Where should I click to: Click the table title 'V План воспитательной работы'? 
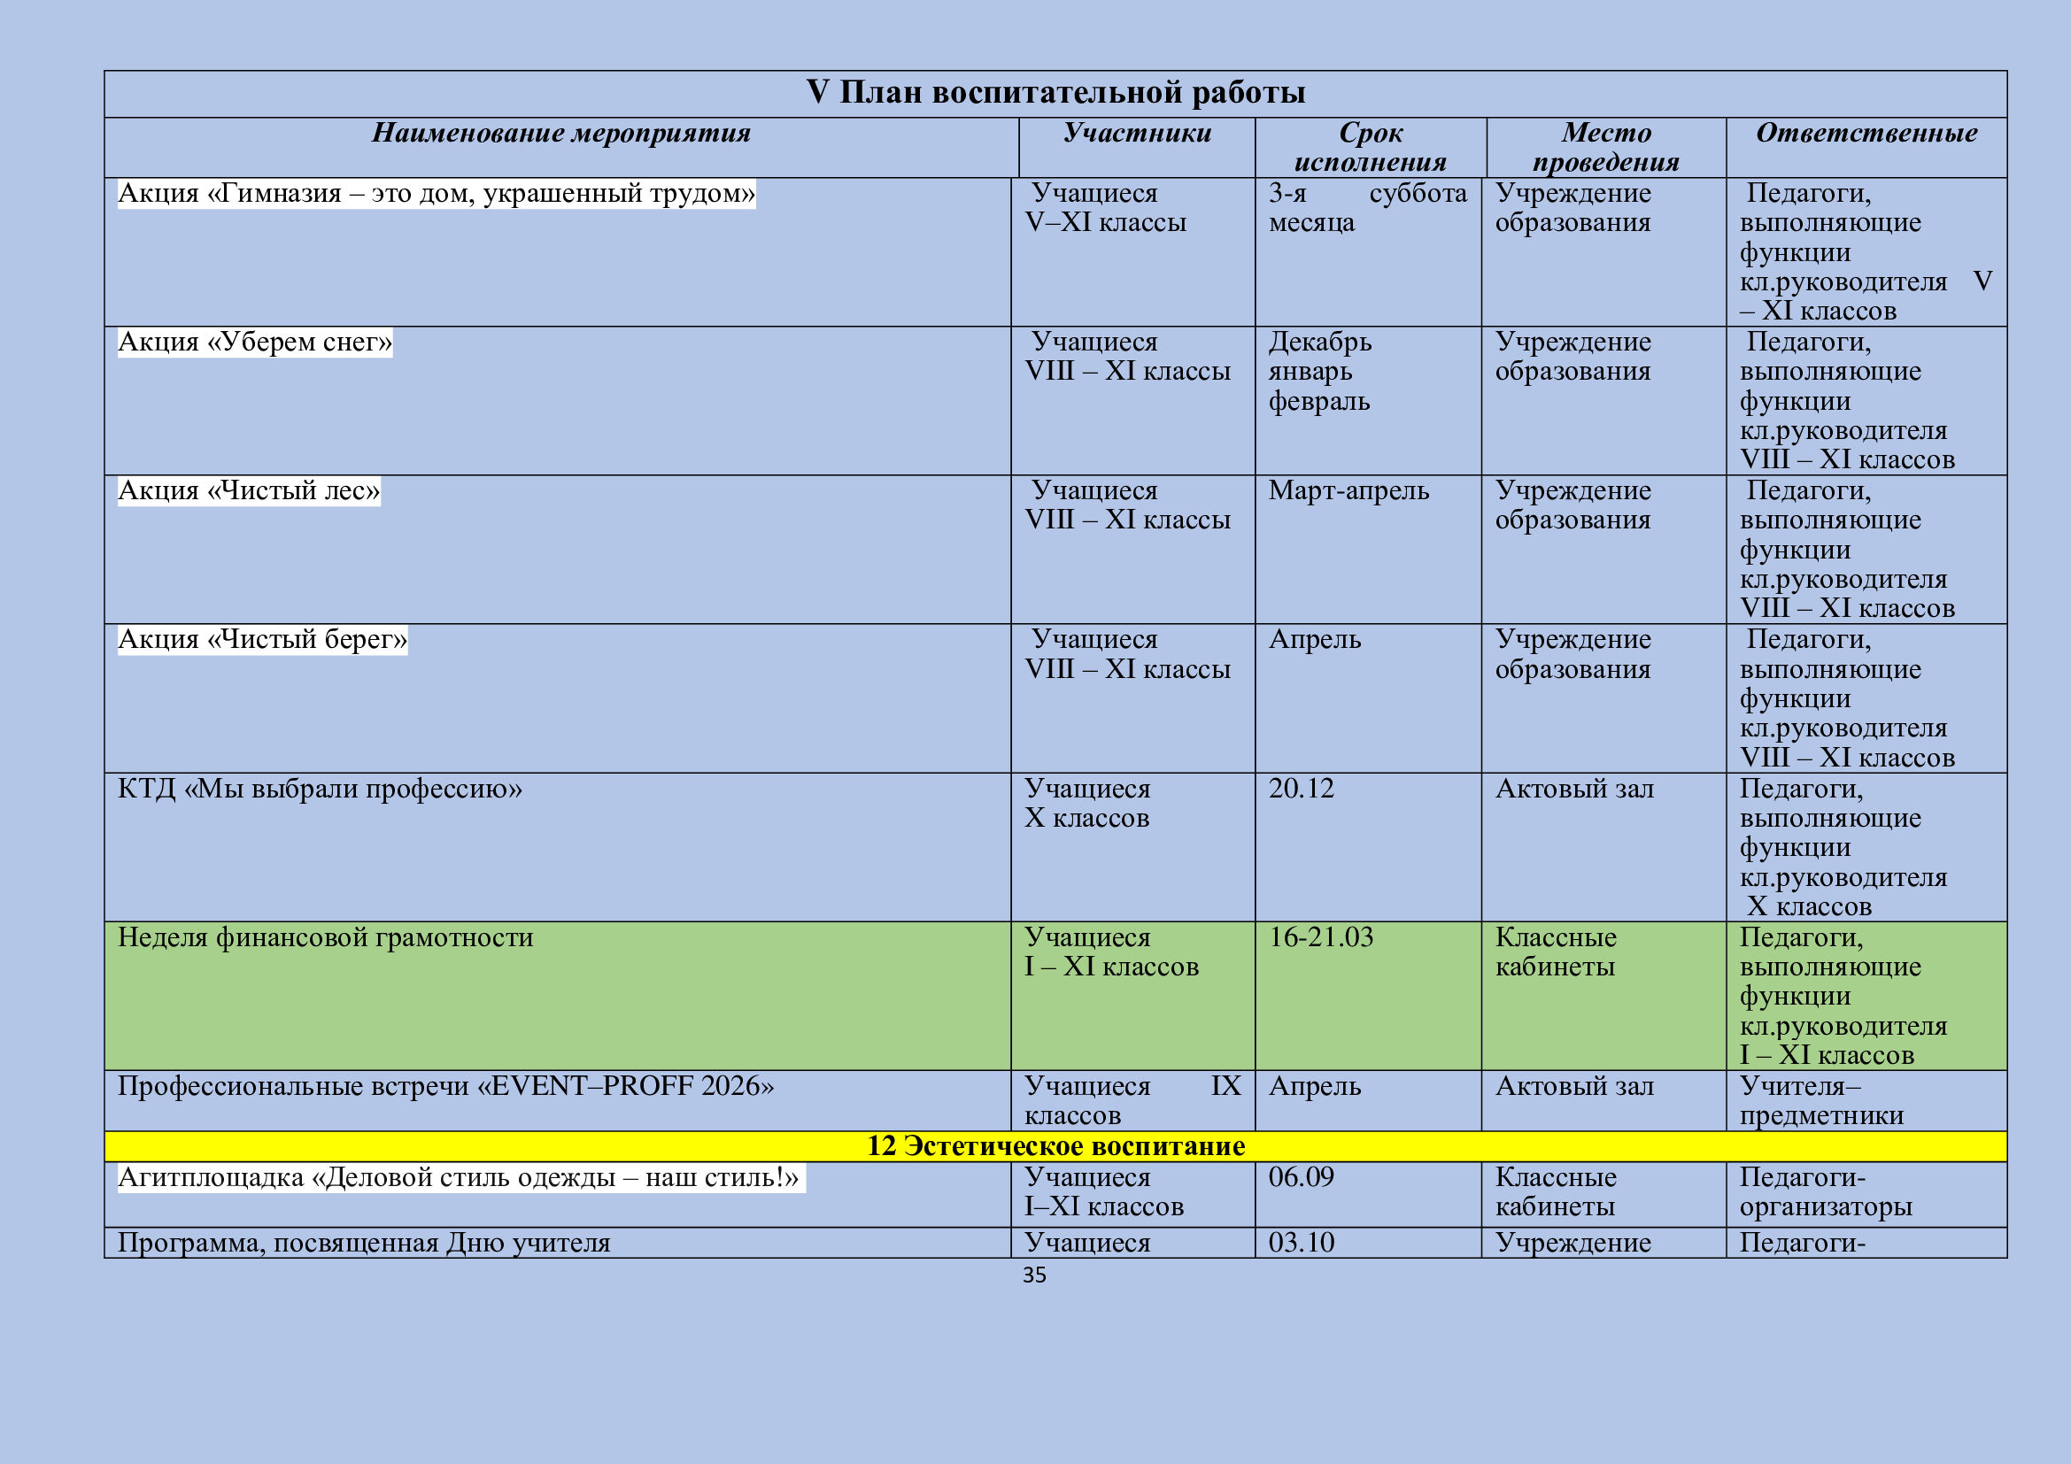(x=1055, y=93)
